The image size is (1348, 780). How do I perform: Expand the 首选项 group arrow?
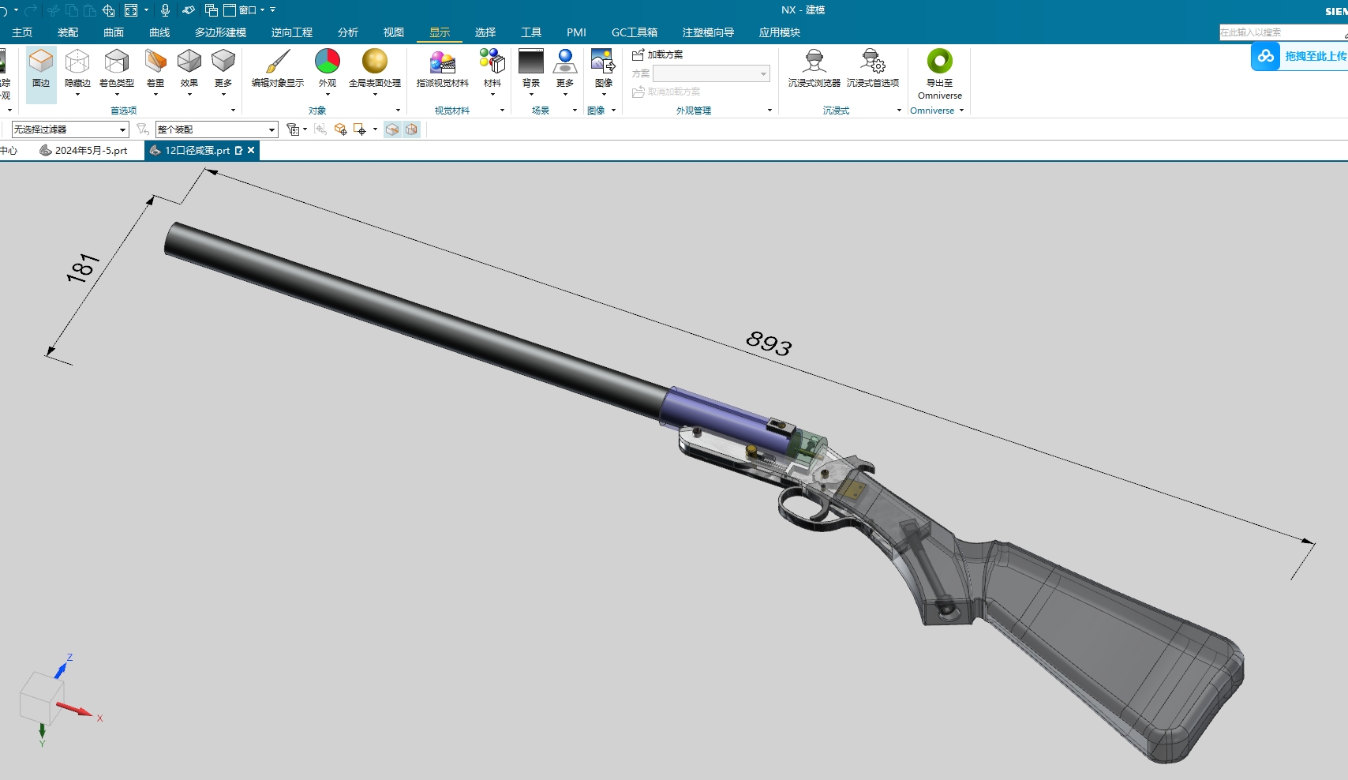(233, 111)
